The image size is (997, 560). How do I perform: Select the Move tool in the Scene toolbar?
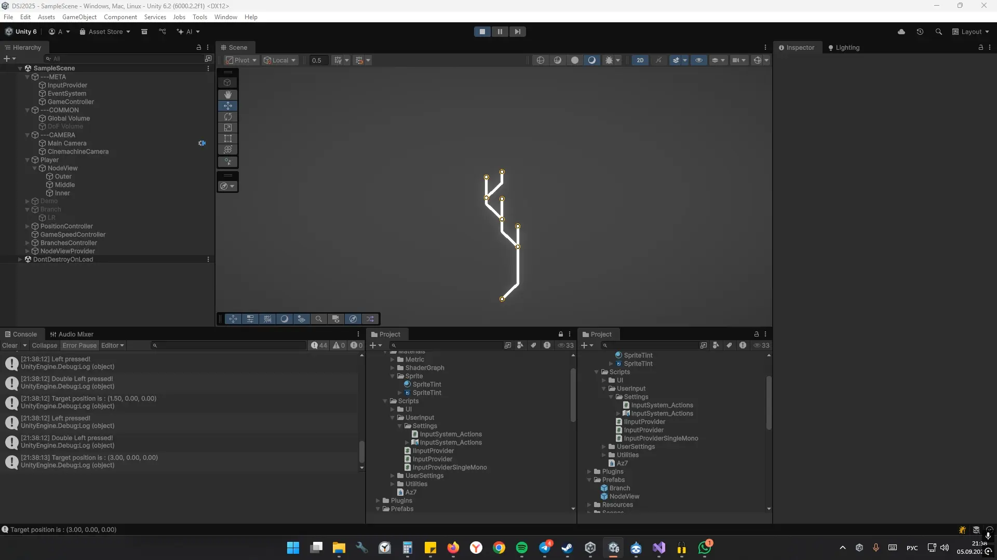coord(228,106)
